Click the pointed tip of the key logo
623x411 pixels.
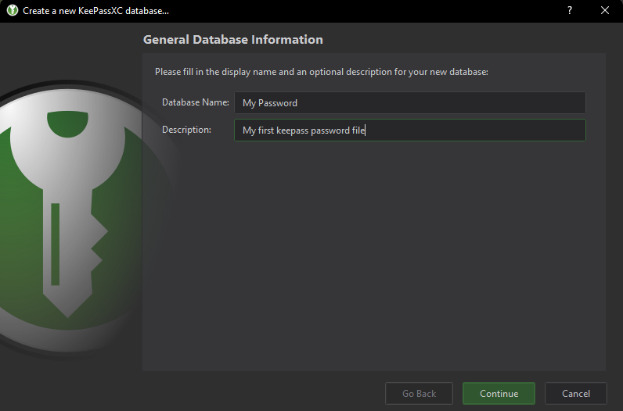pos(67,307)
